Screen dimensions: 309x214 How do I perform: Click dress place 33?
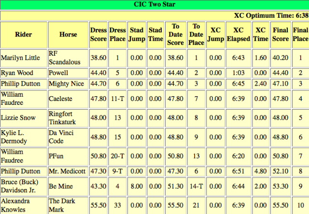point(117,205)
